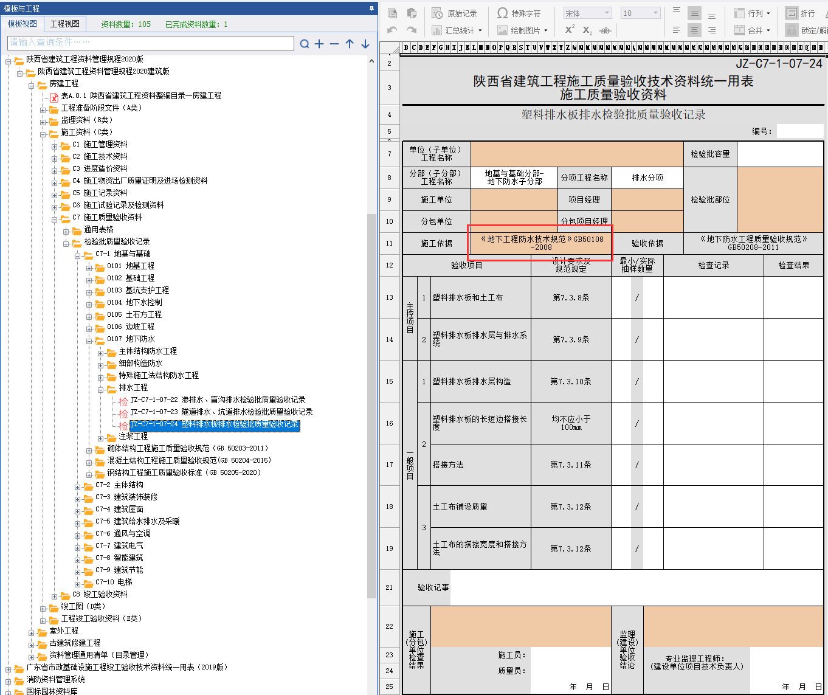
Task: Select C2 施工技术资料 folder
Action: pyautogui.click(x=100, y=156)
